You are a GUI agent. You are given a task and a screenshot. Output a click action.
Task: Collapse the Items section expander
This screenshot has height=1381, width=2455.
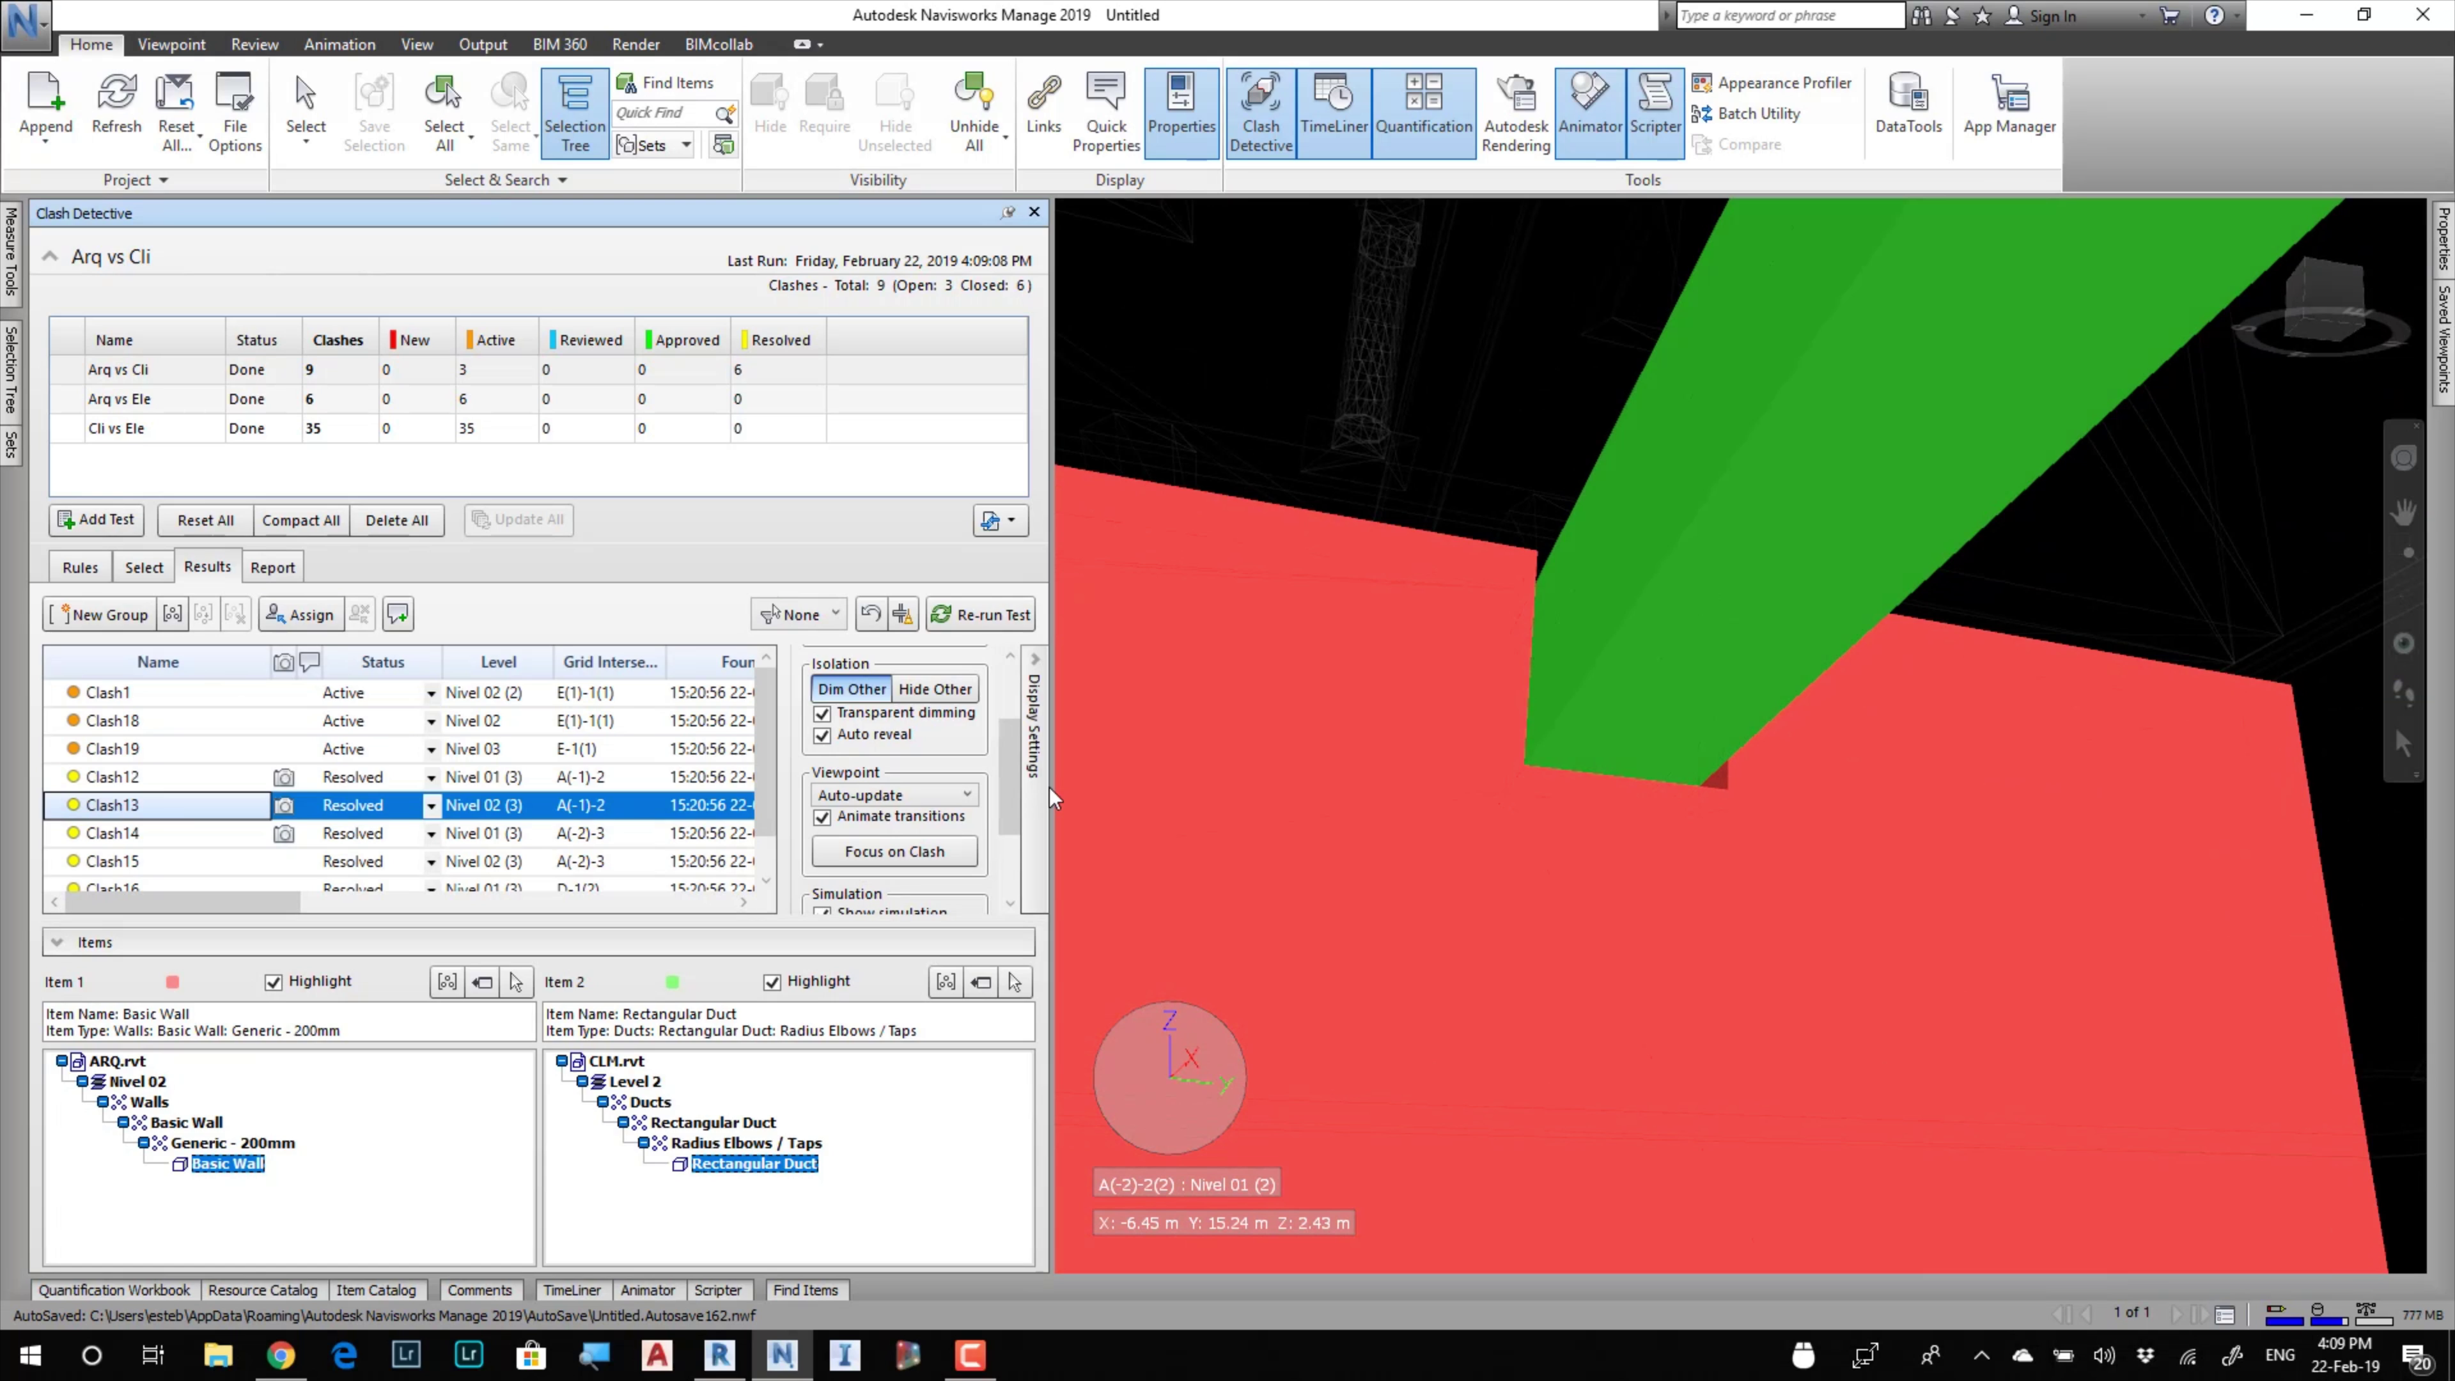[57, 942]
